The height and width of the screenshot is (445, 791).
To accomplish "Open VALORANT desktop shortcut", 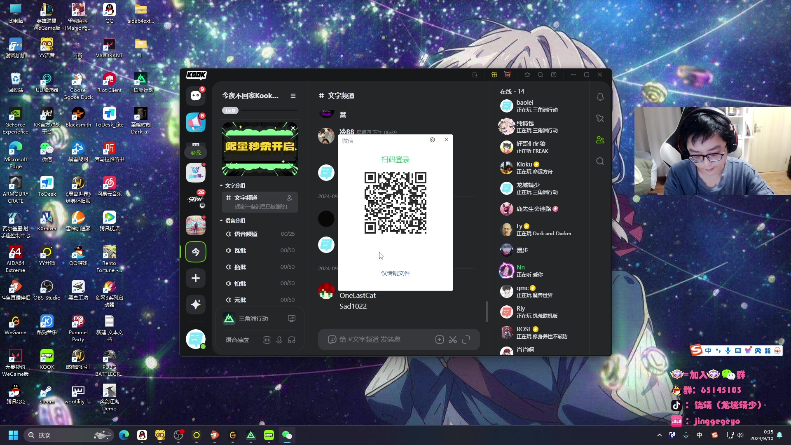I will click(x=109, y=48).
